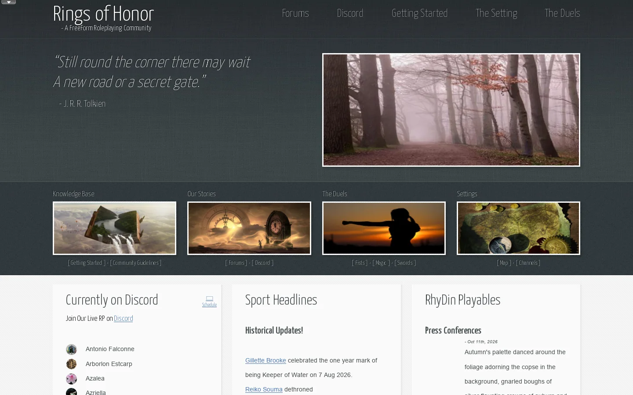
Task: Select Arborlon Estcarp's avatar icon
Action: (71, 364)
